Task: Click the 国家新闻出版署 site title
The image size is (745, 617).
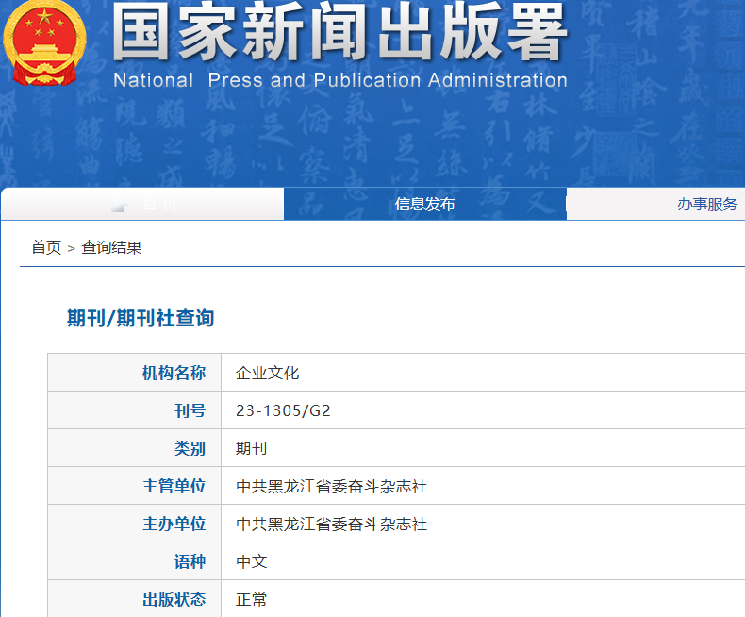Action: [339, 32]
